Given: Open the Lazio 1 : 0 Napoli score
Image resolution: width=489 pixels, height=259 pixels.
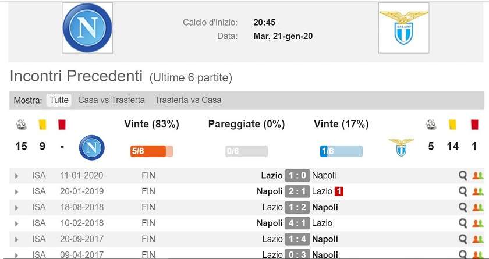Looking at the screenshot, I should (297, 175).
